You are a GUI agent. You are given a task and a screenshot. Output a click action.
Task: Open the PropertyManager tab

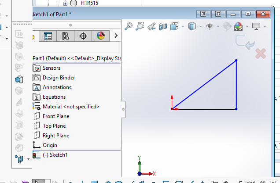(48, 36)
